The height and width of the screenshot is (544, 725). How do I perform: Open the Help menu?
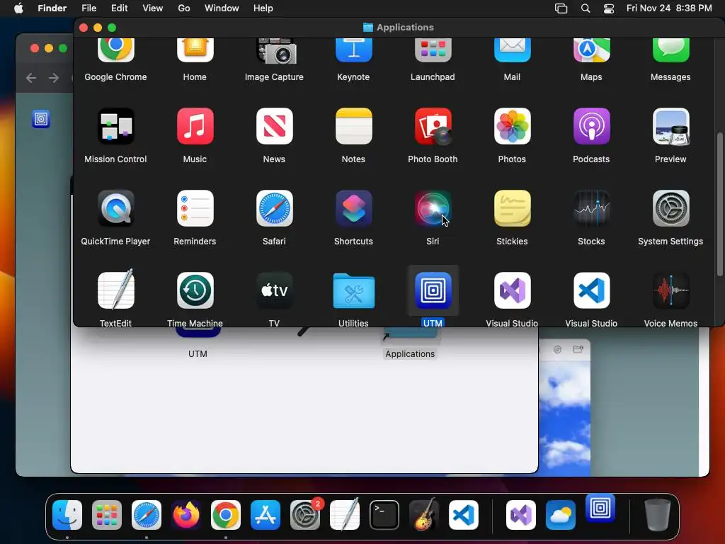click(x=263, y=8)
